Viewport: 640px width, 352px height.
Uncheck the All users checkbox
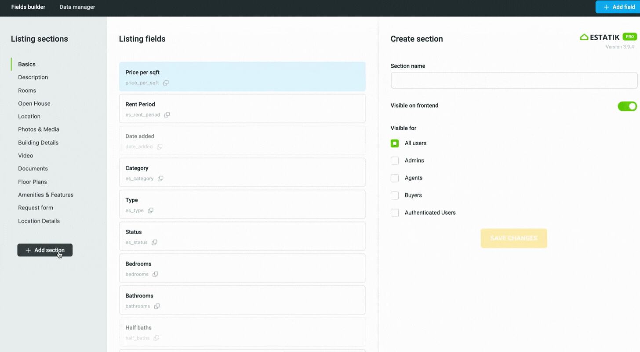[395, 143]
